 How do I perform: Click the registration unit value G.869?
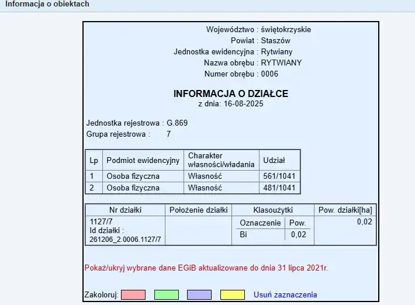pyautogui.click(x=177, y=123)
